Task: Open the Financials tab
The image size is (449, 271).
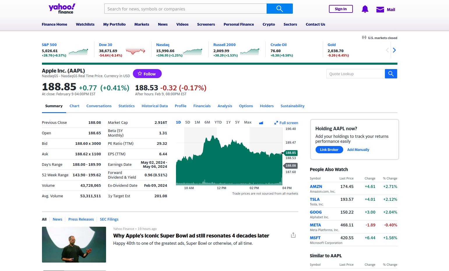Action: coord(202,106)
